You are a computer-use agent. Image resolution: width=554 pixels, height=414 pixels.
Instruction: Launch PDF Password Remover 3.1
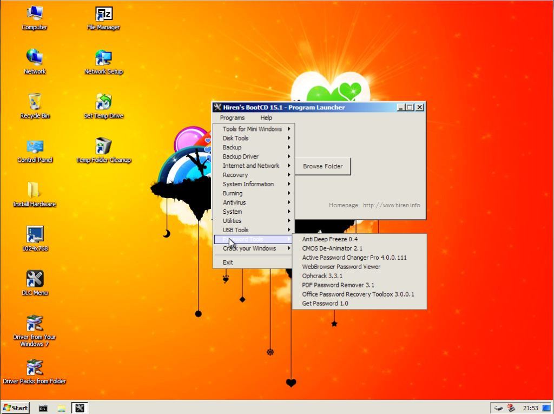coord(359,285)
